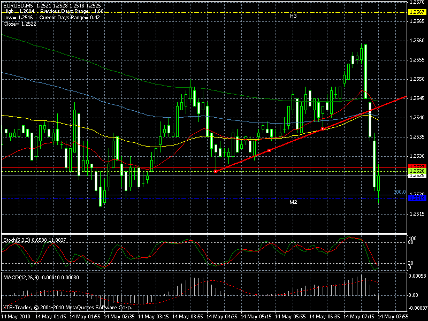Image resolution: width=428 pixels, height=321 pixels.
Task: Click the 14 May 02:35 time label
Action: (x=119, y=317)
